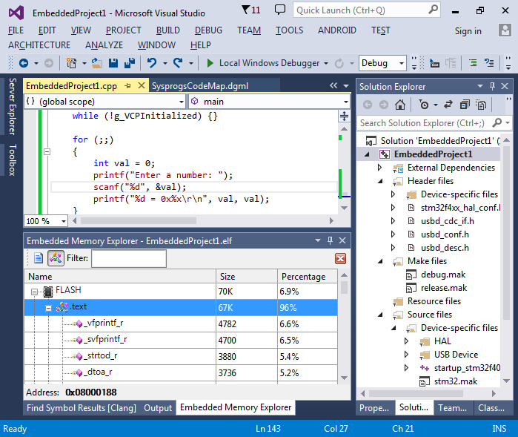Click the Redo arrow icon
The height and width of the screenshot is (437, 518).
point(178,63)
